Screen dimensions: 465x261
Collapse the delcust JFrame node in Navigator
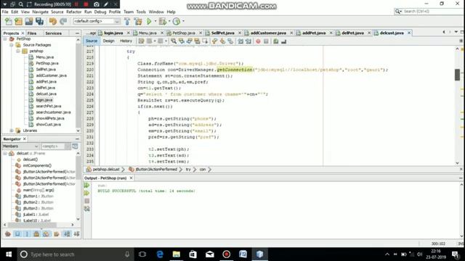[5, 153]
